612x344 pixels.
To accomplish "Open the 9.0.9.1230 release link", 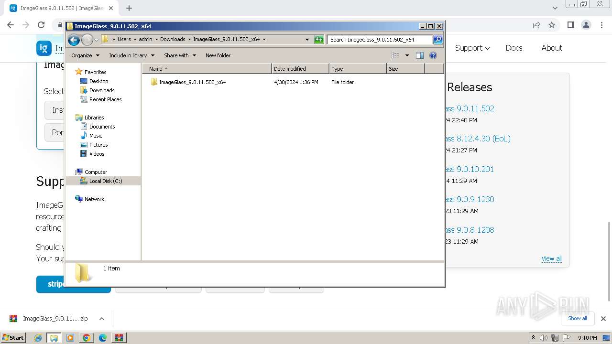I will point(470,199).
